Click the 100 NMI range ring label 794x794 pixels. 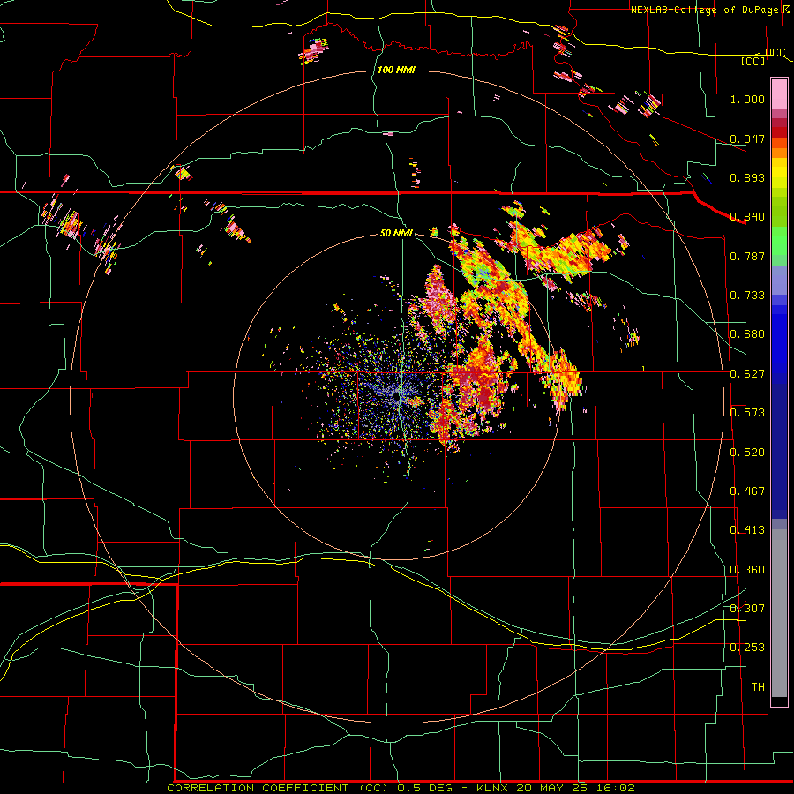tap(396, 70)
